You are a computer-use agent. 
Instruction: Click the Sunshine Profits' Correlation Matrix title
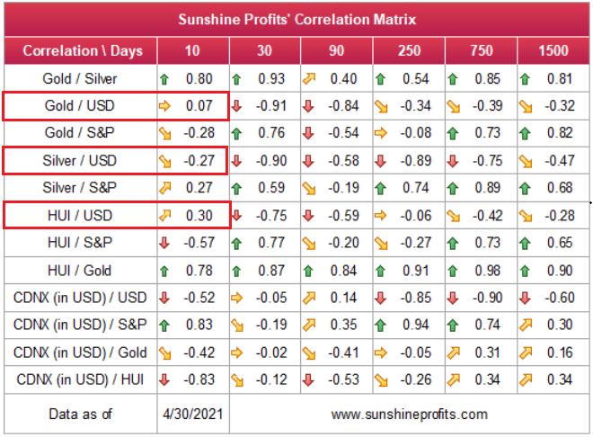[x=296, y=19]
